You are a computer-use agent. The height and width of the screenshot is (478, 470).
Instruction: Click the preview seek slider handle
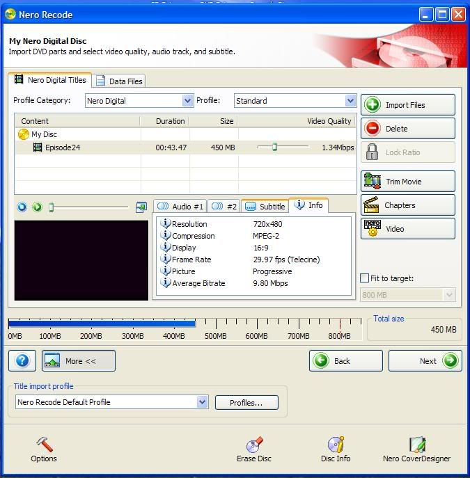[x=52, y=207]
